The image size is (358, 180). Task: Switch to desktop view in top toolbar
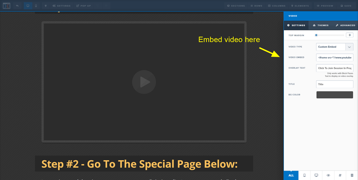pos(28,6)
